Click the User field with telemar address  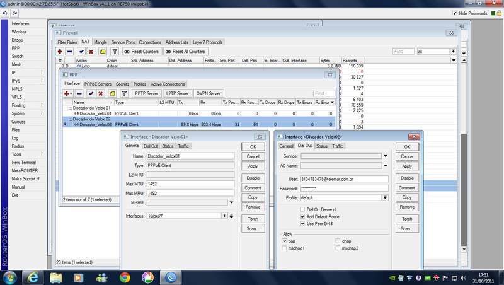click(x=344, y=178)
